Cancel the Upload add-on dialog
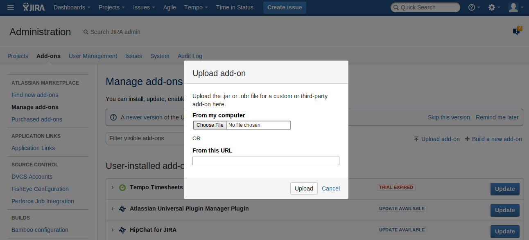This screenshot has height=240, width=529. pos(331,188)
